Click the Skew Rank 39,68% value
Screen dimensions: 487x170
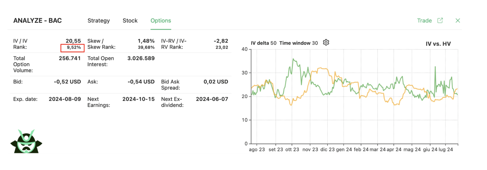(146, 47)
